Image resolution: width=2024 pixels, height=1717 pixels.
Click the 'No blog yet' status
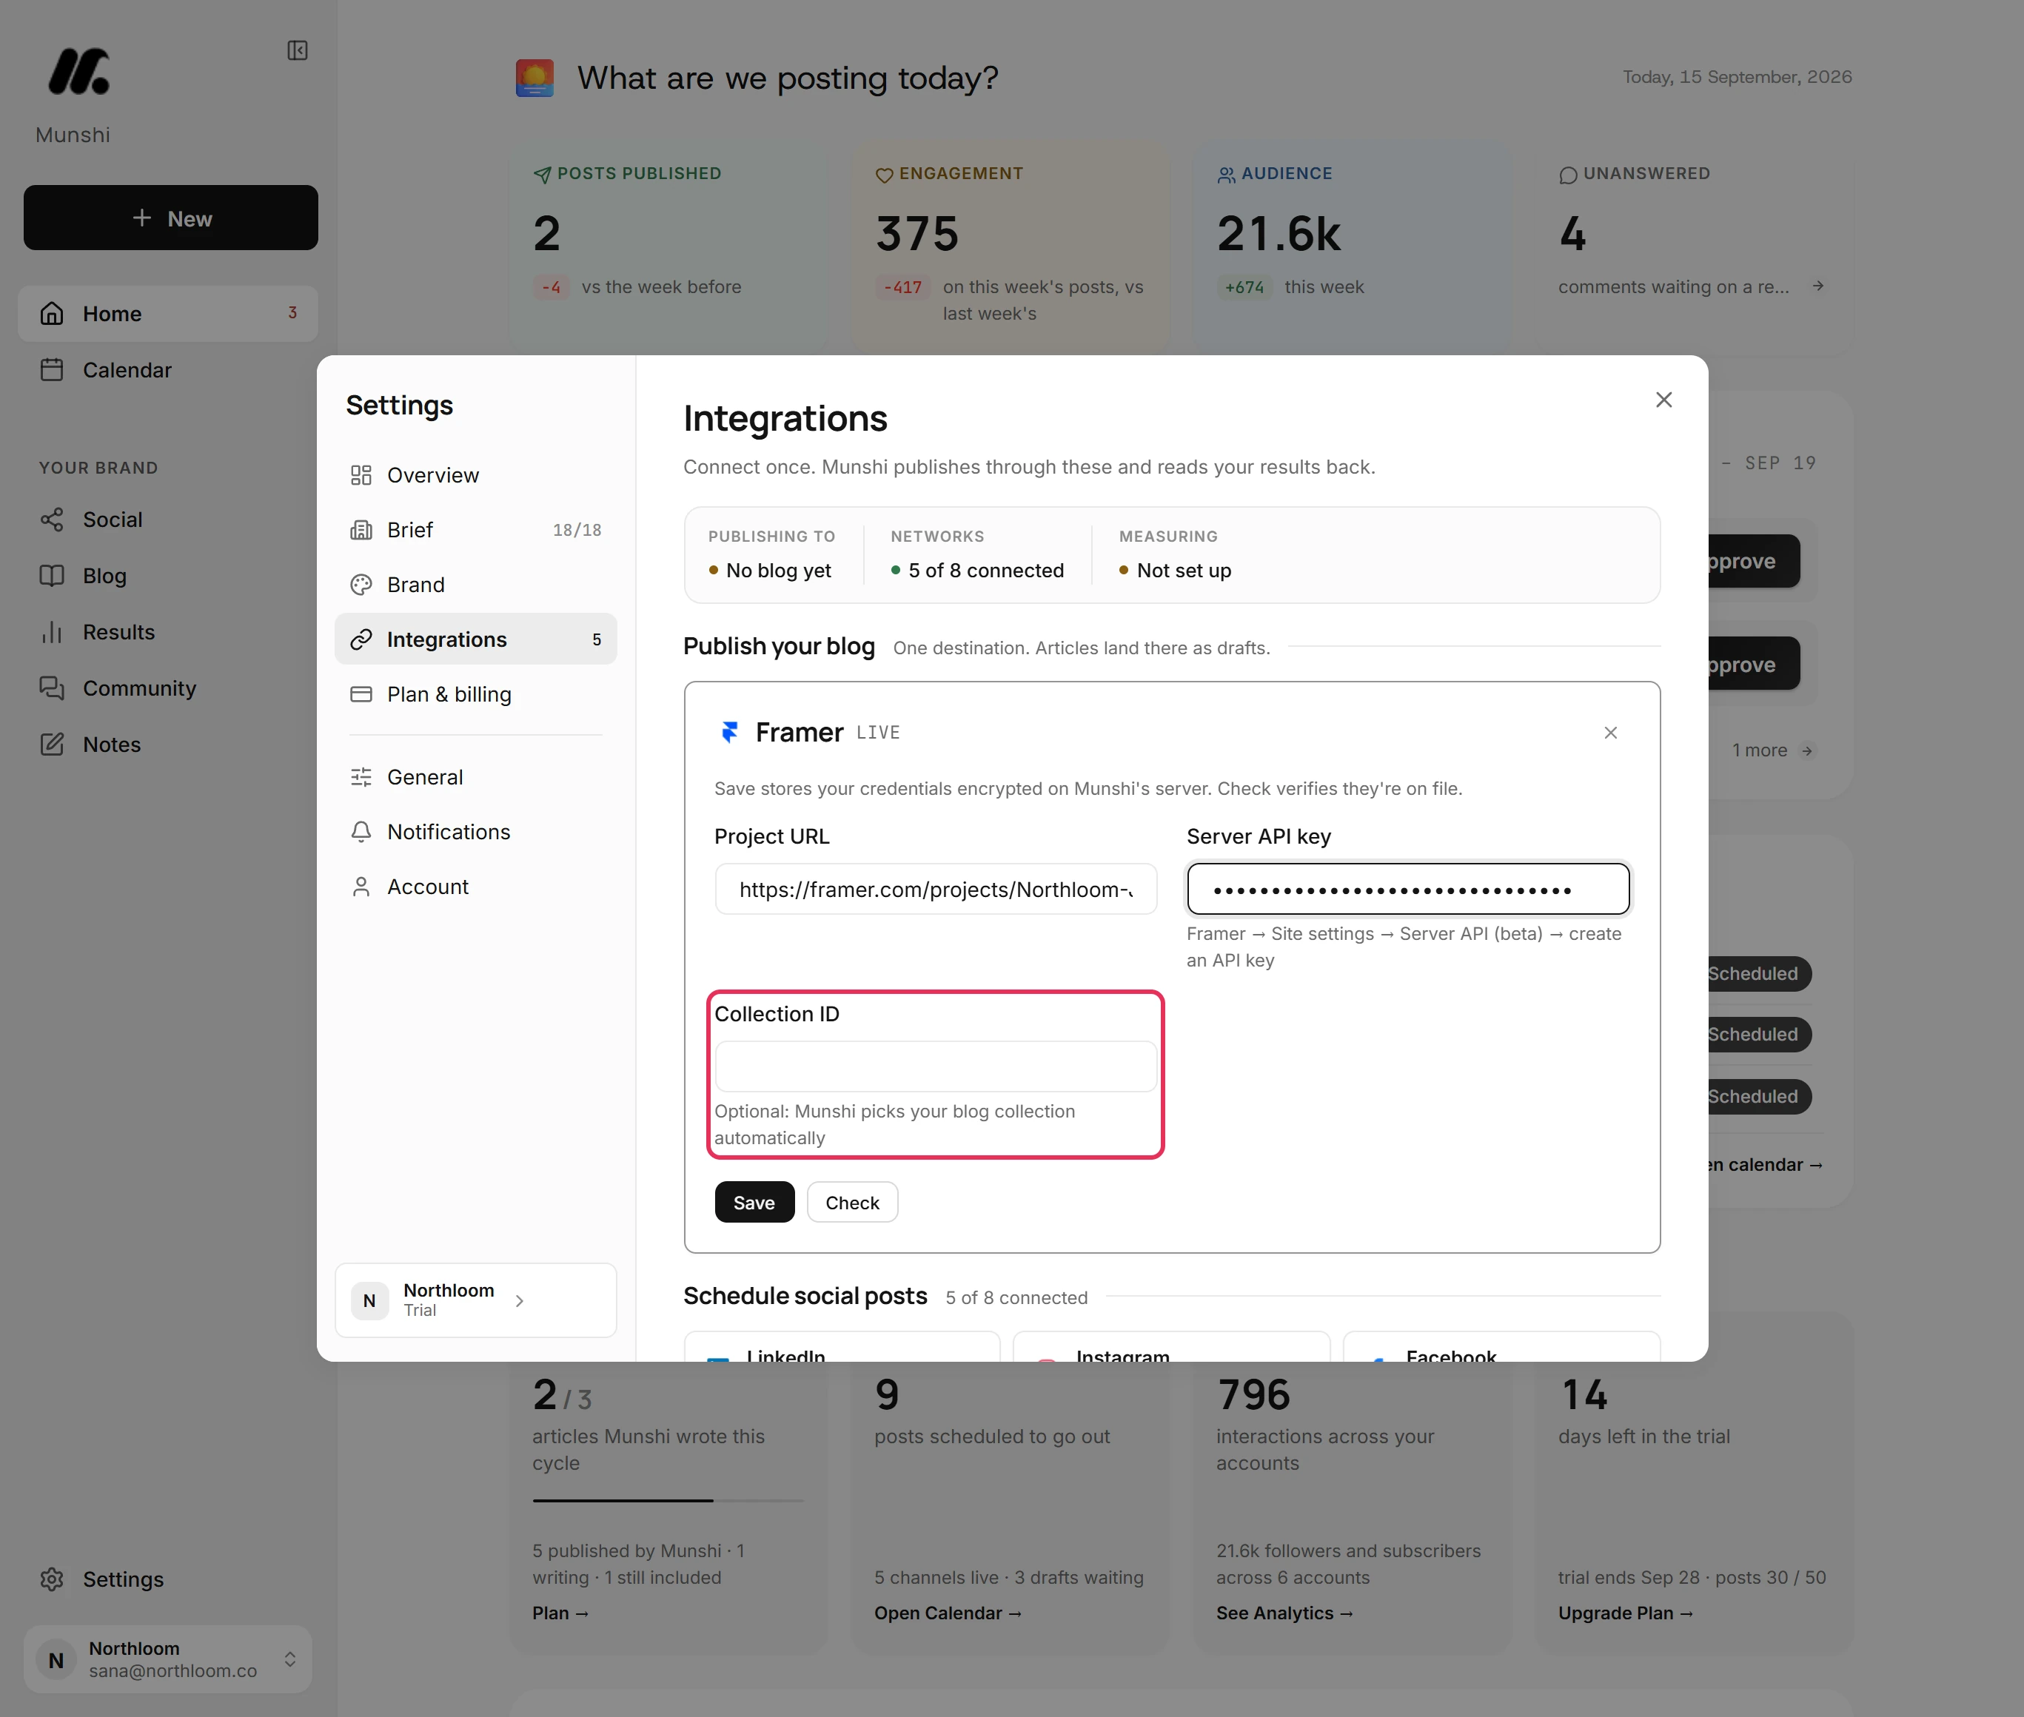coord(770,571)
